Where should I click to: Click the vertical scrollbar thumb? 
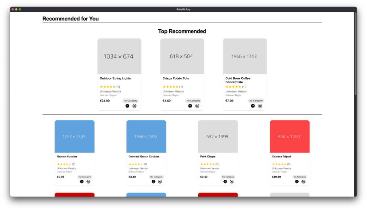(356, 54)
